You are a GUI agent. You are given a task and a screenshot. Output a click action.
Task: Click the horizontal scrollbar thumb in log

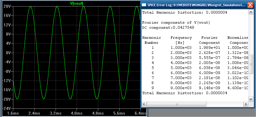tap(177, 104)
